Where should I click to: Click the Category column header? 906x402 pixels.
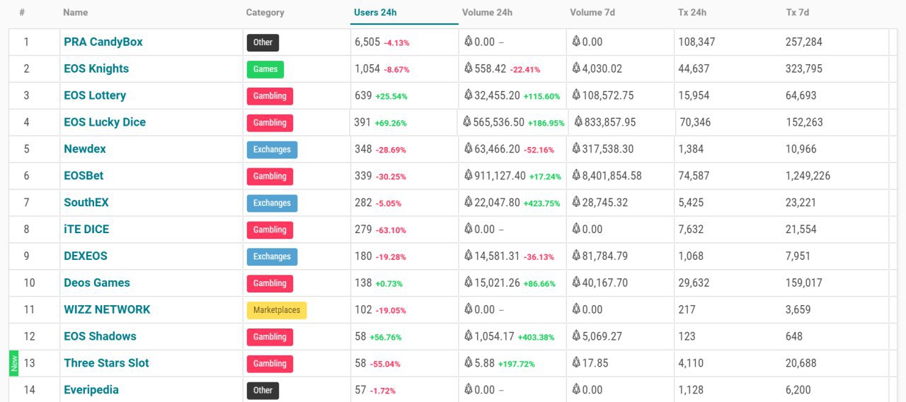(265, 13)
